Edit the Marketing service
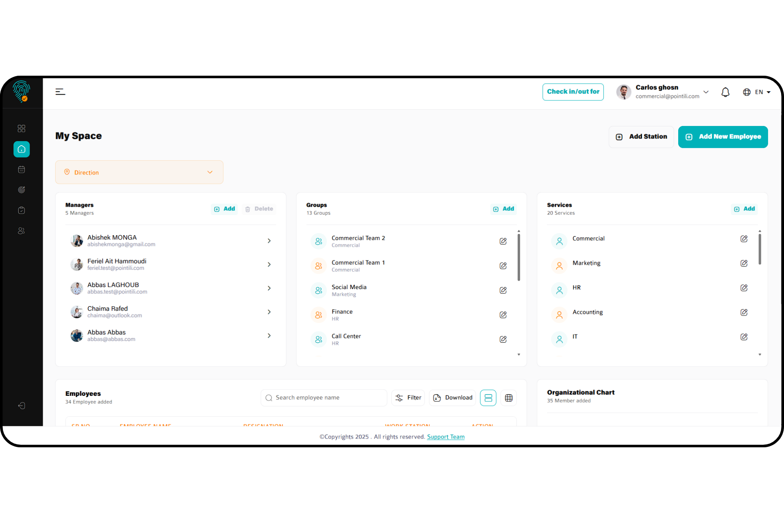Viewport: 784px width, 523px height. point(744,263)
